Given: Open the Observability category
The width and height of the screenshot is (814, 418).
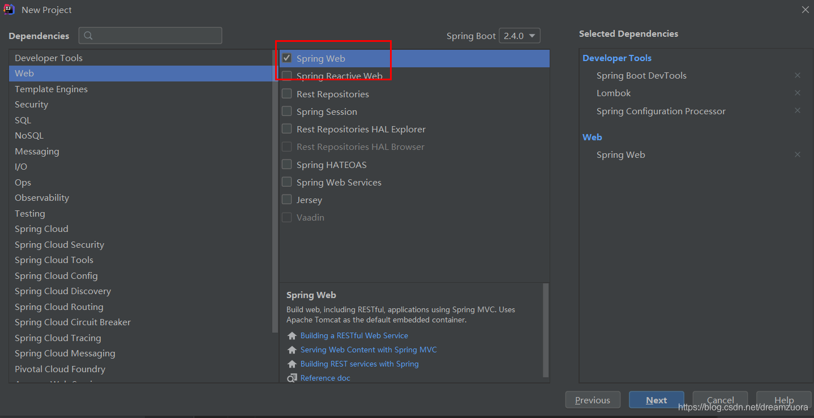Looking at the screenshot, I should [141, 198].
